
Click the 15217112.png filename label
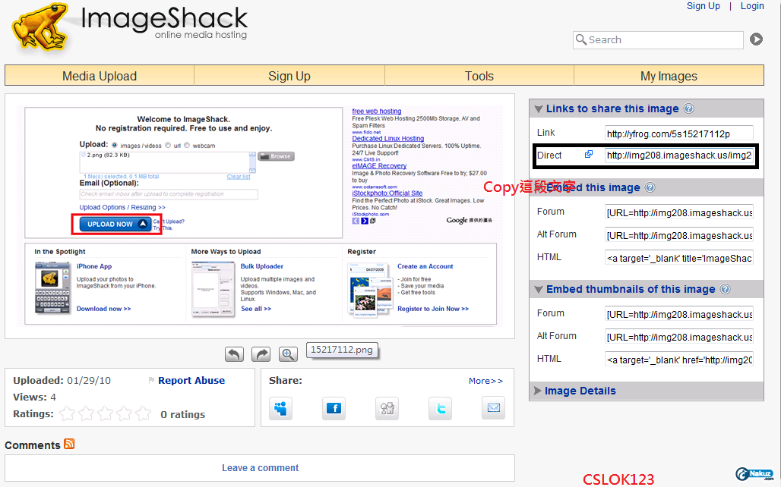pyautogui.click(x=342, y=350)
